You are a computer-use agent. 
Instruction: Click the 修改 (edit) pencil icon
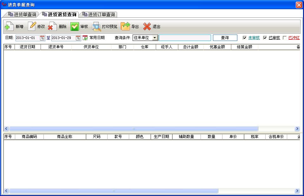point(32,26)
